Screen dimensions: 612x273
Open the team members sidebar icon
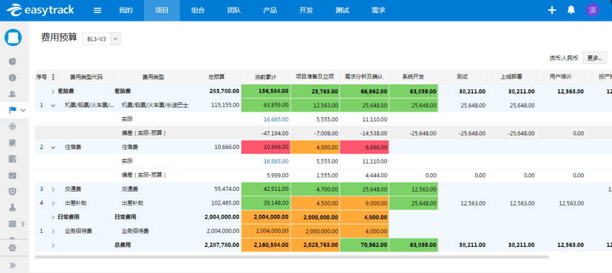click(12, 93)
